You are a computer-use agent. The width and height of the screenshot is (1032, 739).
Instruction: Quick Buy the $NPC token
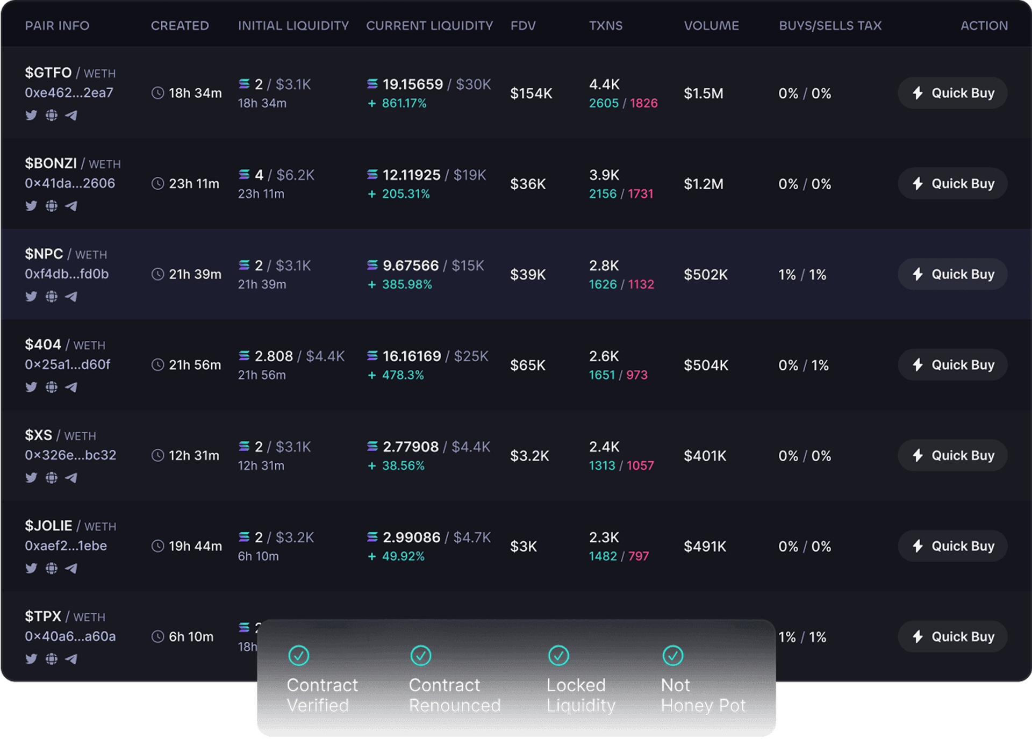[x=952, y=274]
